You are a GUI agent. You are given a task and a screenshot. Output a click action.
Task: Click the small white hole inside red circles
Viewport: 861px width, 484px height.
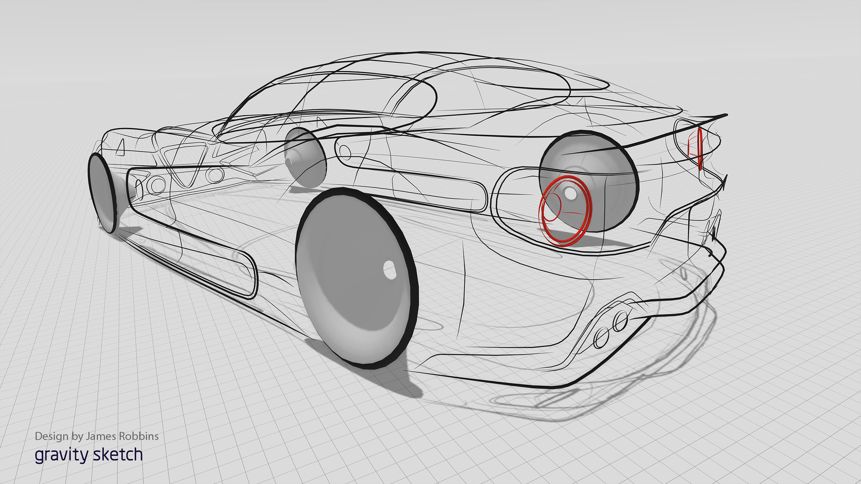click(570, 193)
